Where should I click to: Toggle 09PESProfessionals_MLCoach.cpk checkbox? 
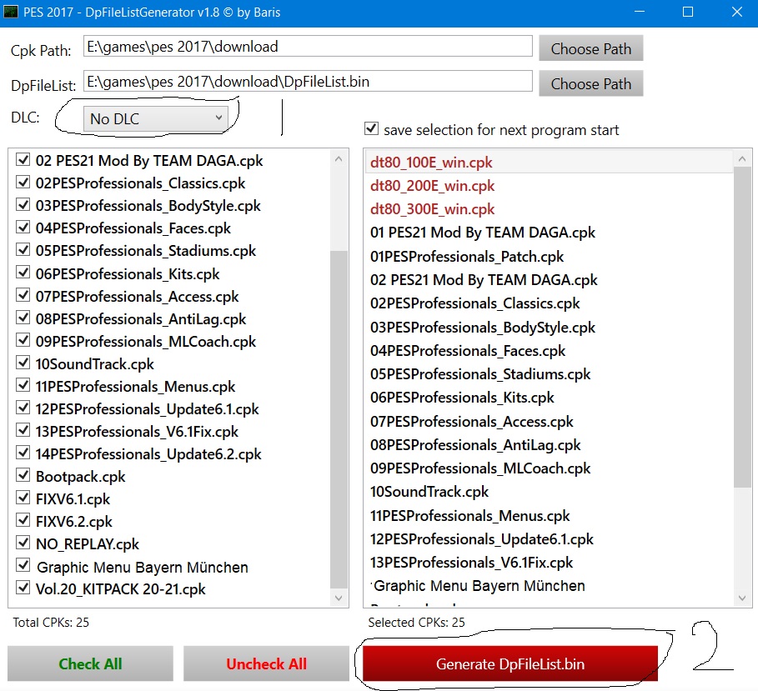point(23,340)
